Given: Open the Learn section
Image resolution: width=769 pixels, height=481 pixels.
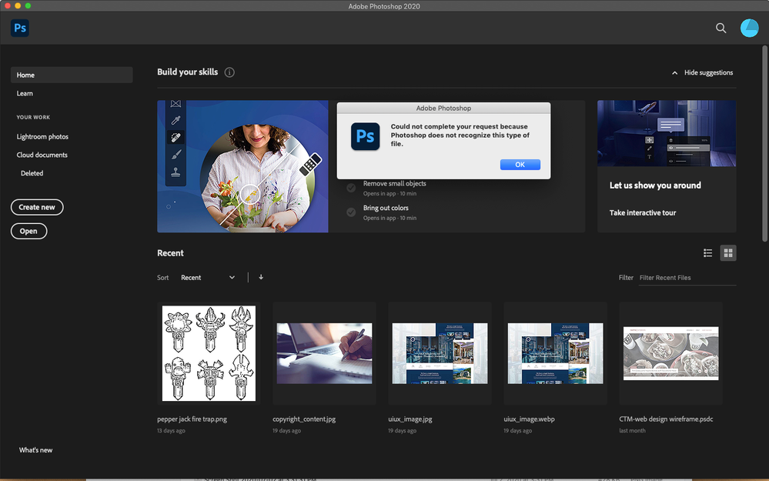Looking at the screenshot, I should point(25,93).
